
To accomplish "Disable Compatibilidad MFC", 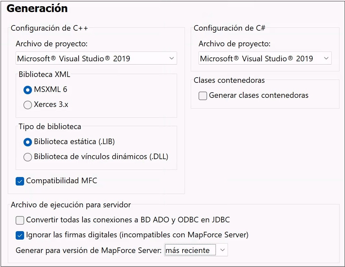I will click(20, 181).
